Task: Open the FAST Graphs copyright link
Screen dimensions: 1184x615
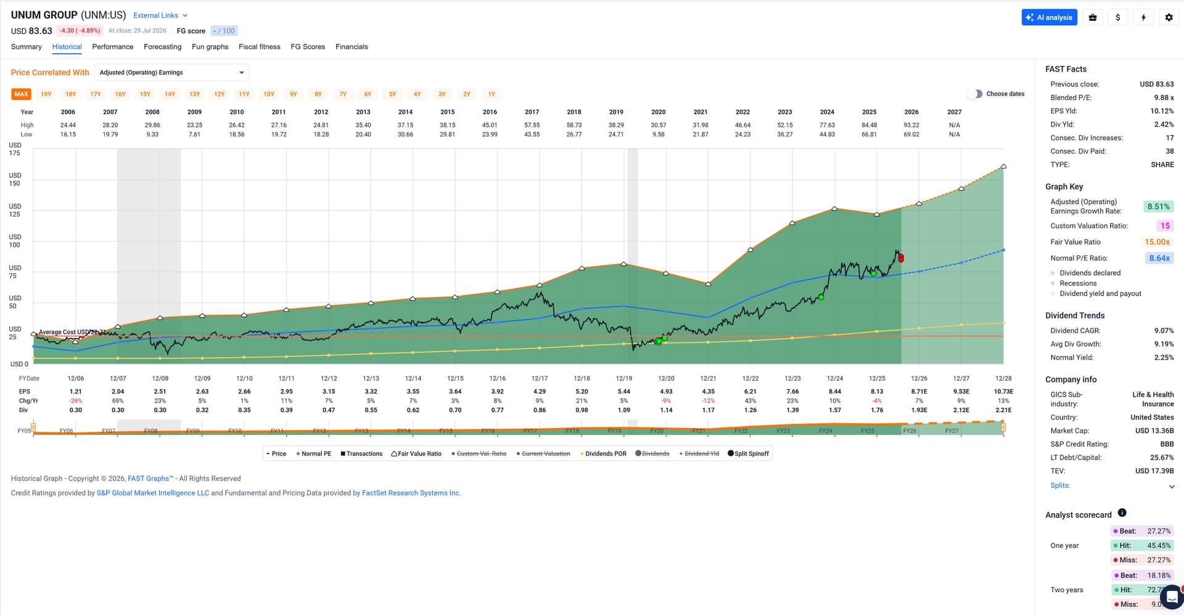Action: [x=150, y=479]
